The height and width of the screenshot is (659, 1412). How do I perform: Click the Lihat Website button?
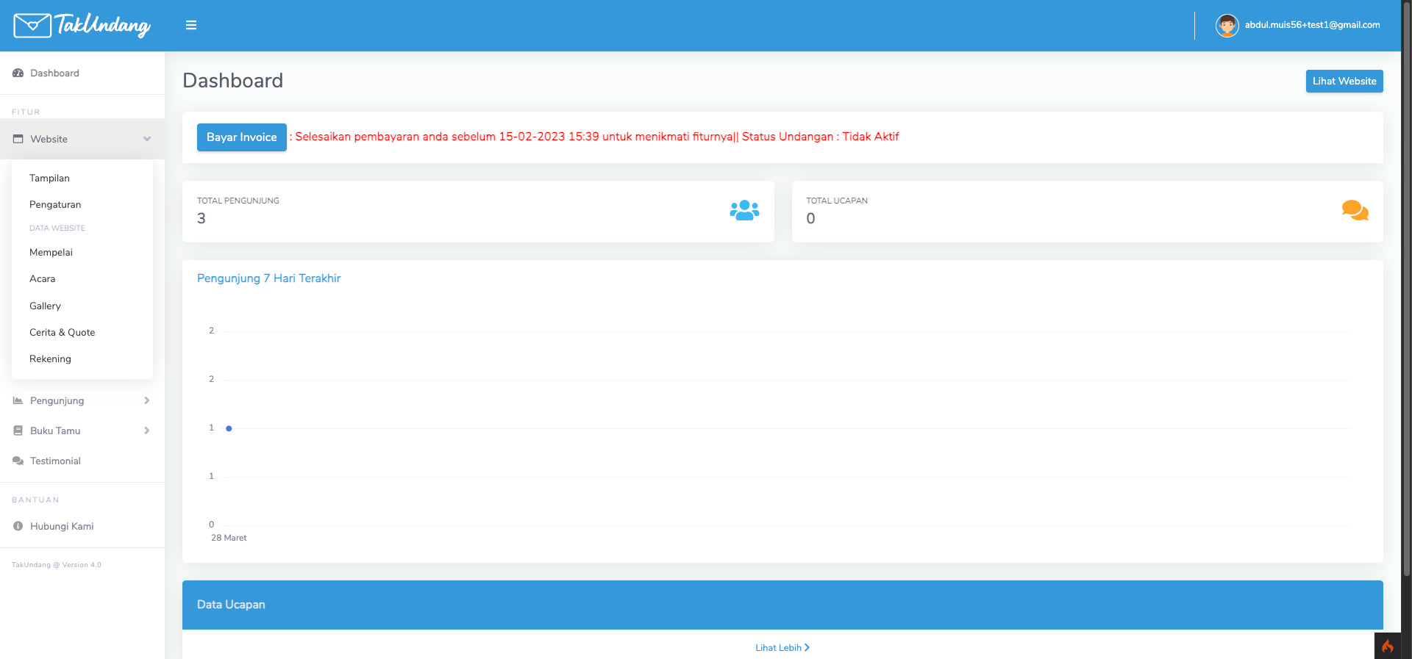point(1344,81)
